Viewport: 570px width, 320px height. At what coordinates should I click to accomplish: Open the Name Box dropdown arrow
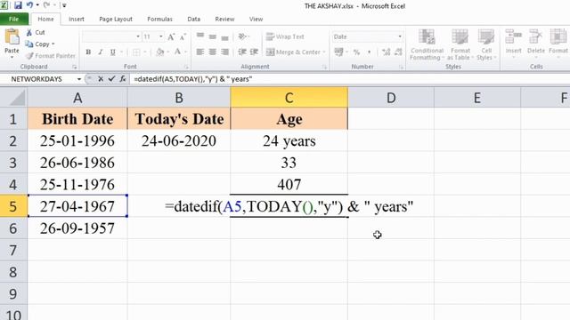point(79,79)
